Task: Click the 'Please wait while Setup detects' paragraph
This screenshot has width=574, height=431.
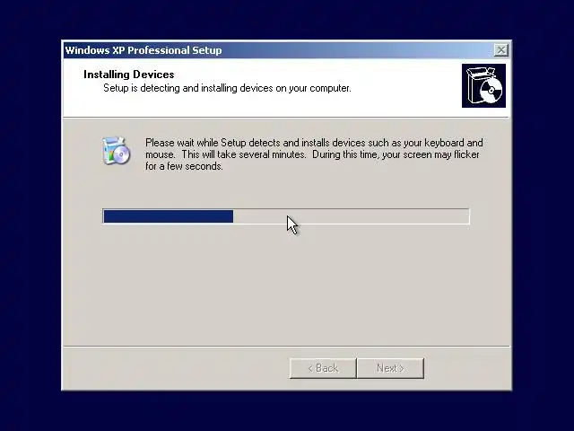Action: pos(314,154)
